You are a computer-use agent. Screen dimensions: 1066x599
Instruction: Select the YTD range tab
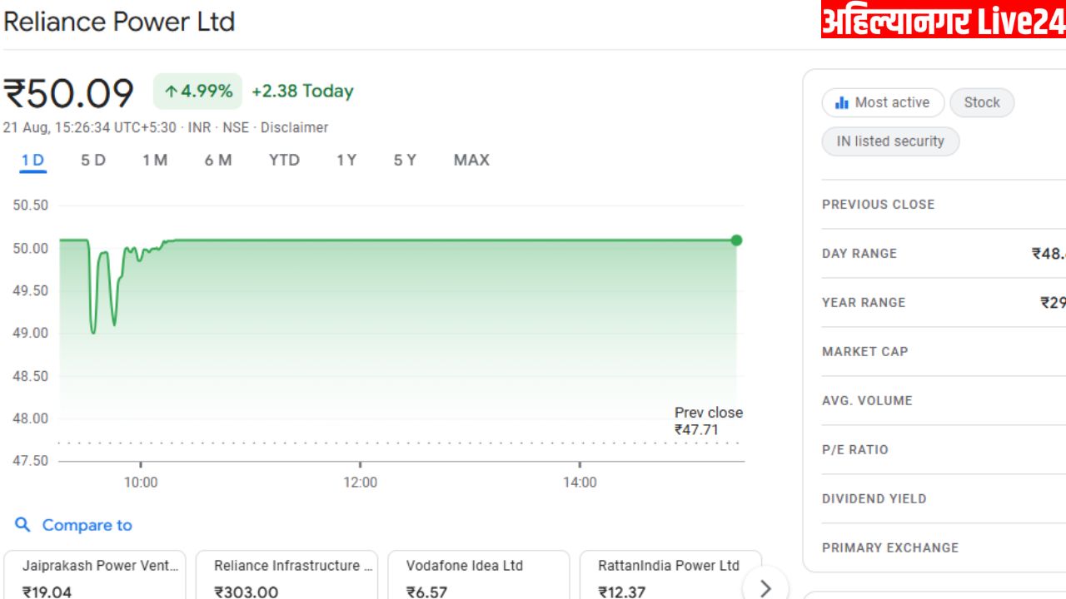[x=284, y=160]
